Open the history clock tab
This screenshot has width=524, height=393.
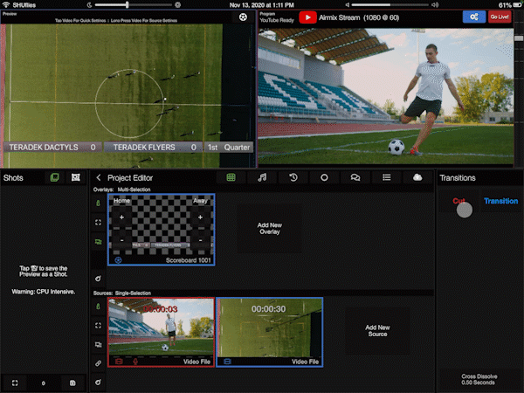click(293, 177)
